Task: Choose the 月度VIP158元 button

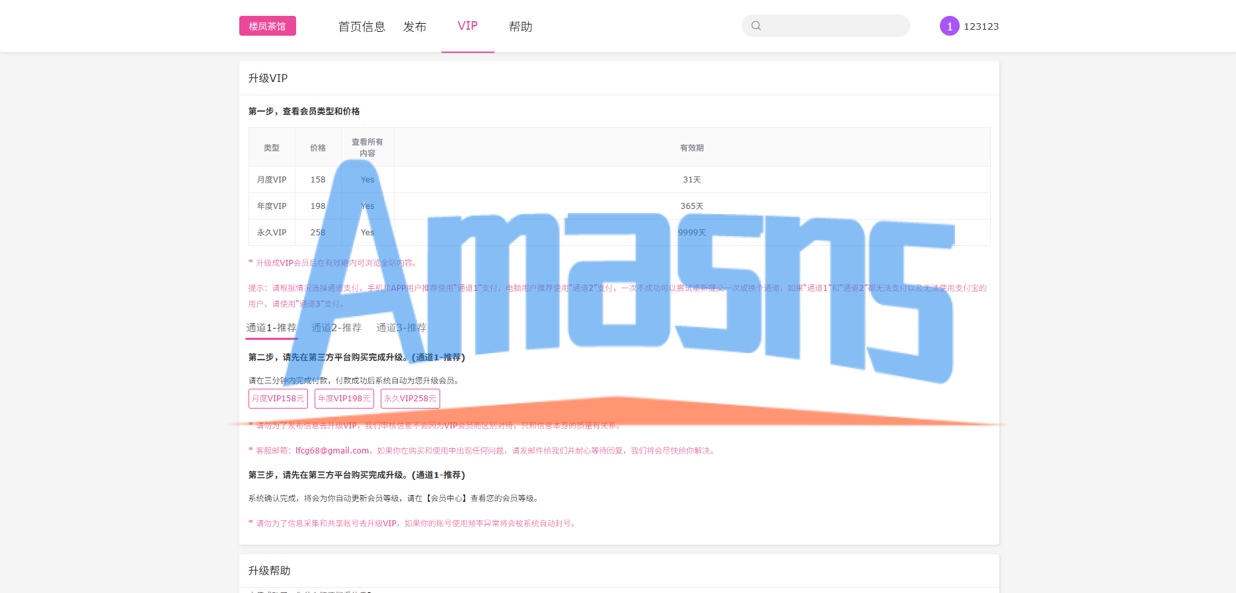Action: click(x=278, y=399)
